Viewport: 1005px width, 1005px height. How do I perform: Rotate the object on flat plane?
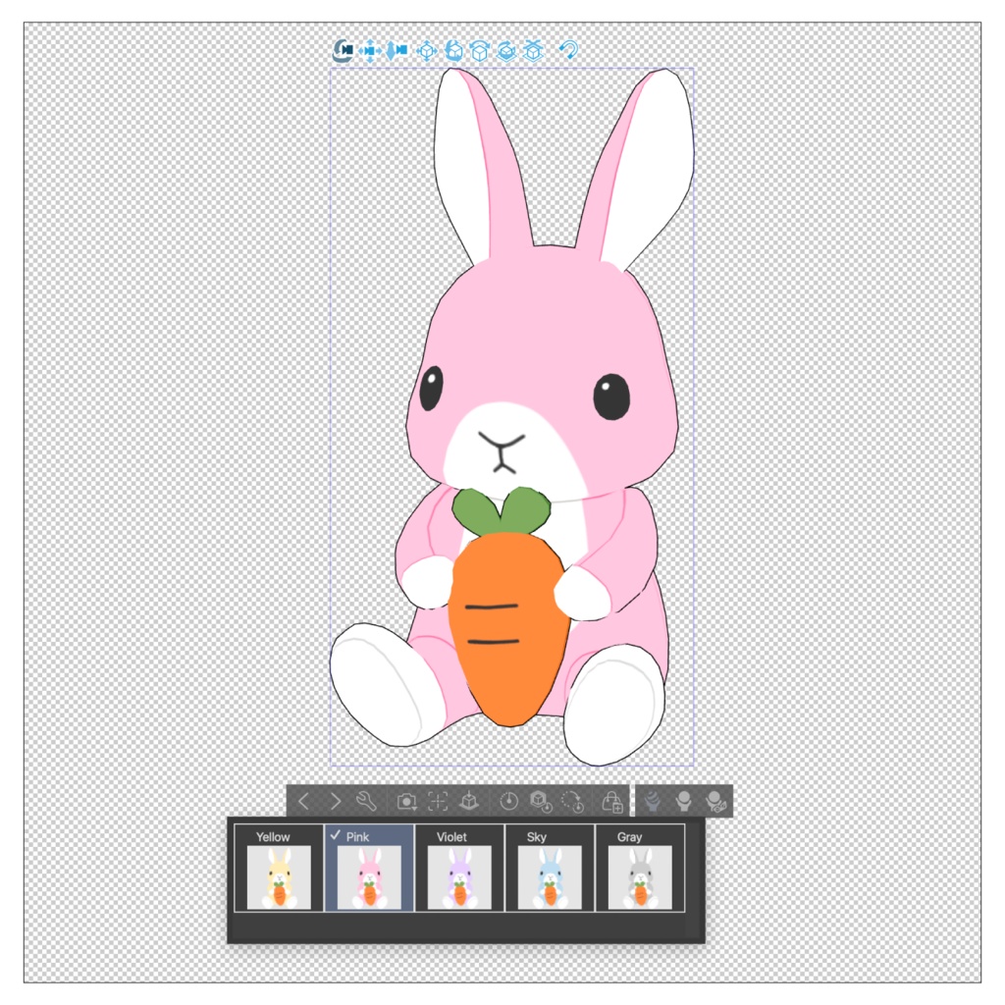(502, 51)
